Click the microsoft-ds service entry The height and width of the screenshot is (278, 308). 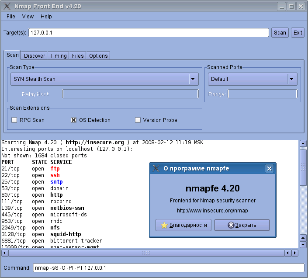coord(69,214)
